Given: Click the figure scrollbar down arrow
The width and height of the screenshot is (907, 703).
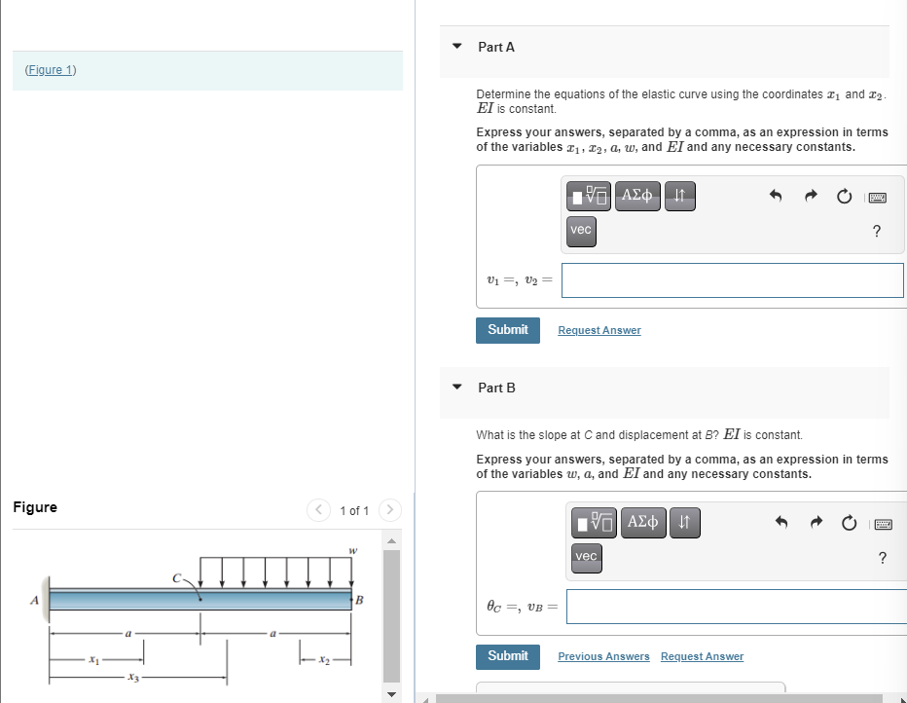Looking at the screenshot, I should click(x=391, y=694).
